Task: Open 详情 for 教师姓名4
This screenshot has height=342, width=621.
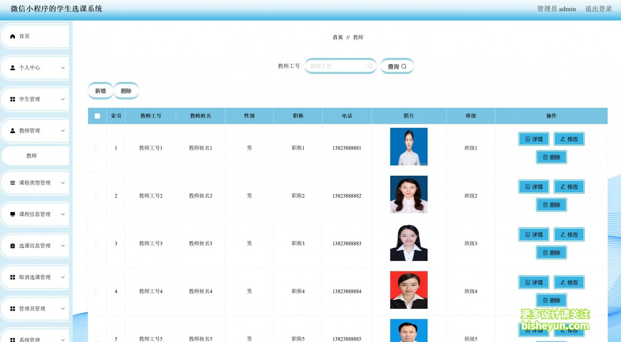Action: [x=534, y=283]
